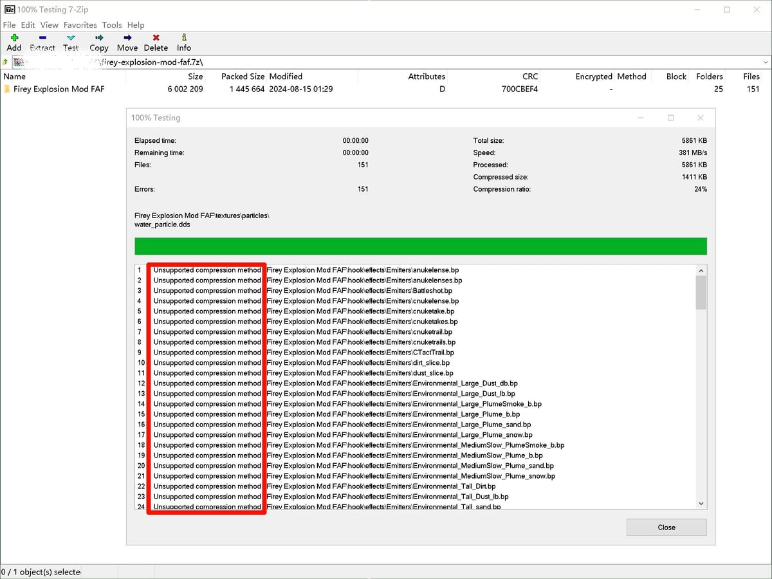Select error row for anukelense.bp
Image resolution: width=772 pixels, height=579 pixels.
[415, 270]
